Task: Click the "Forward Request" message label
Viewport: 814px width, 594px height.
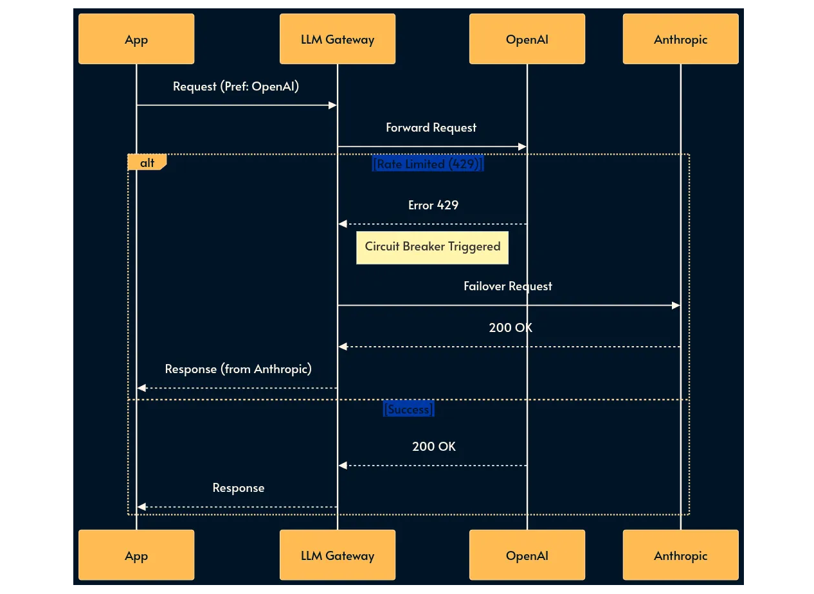Action: [431, 127]
